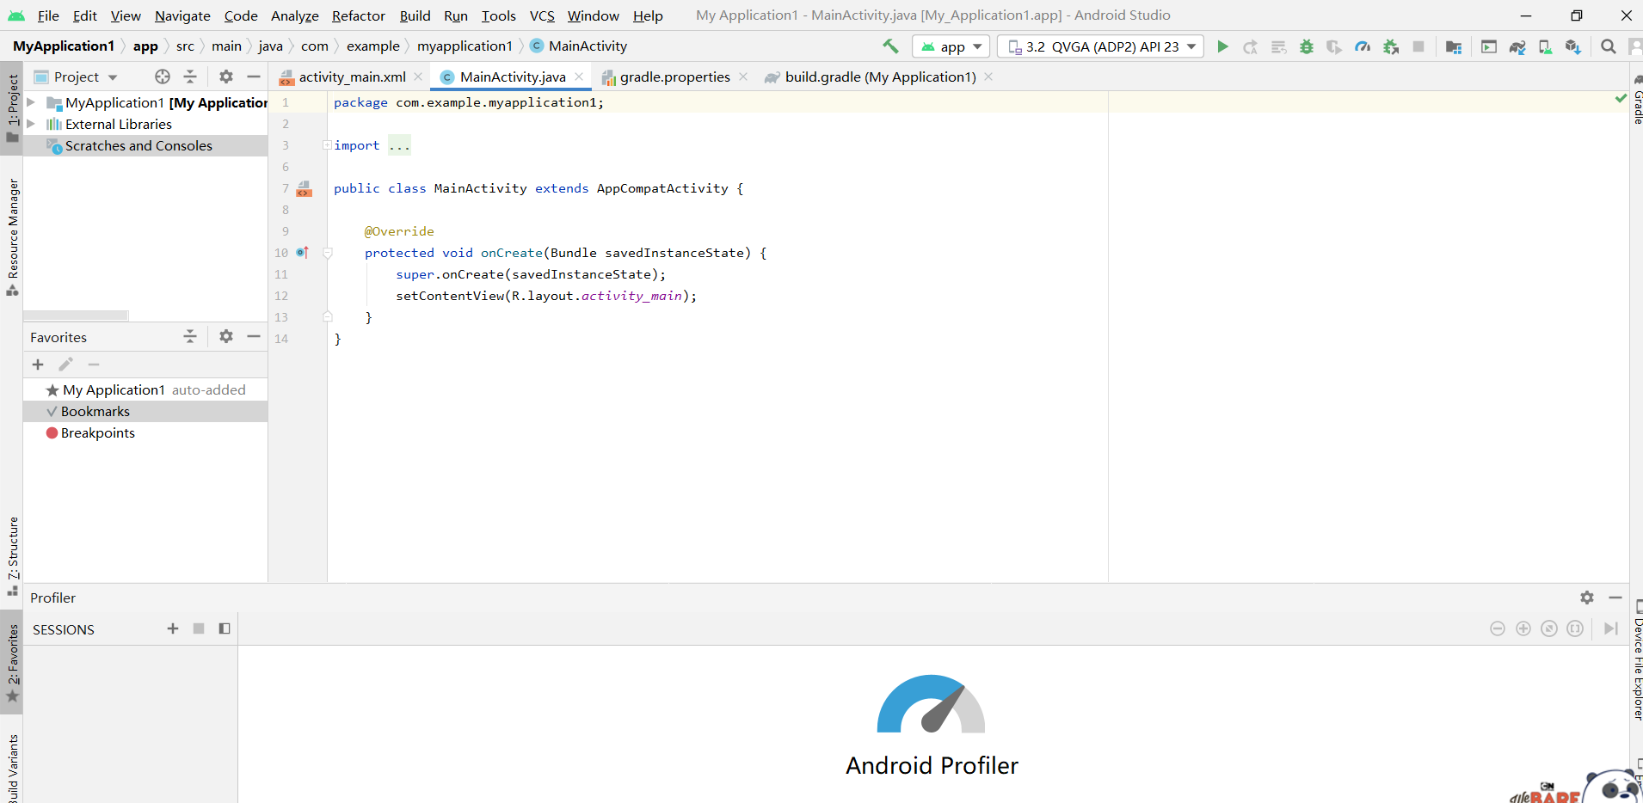Select Breakpoints in Favorites list
Screen dimensions: 1643x803
tap(145, 432)
